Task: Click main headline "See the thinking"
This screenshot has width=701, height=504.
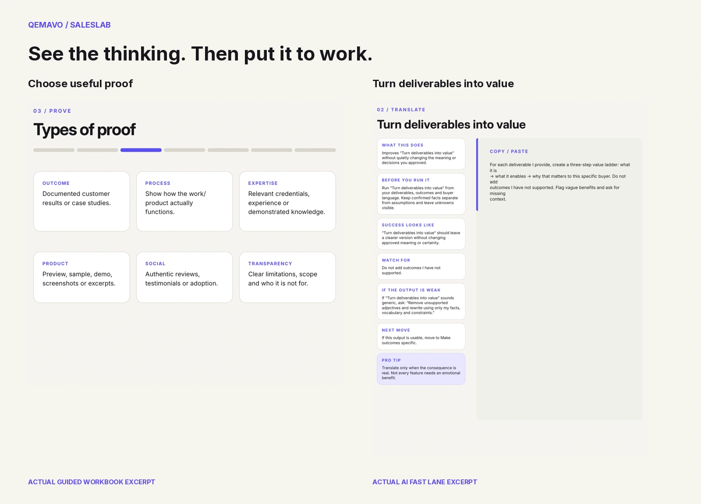Action: coord(200,54)
